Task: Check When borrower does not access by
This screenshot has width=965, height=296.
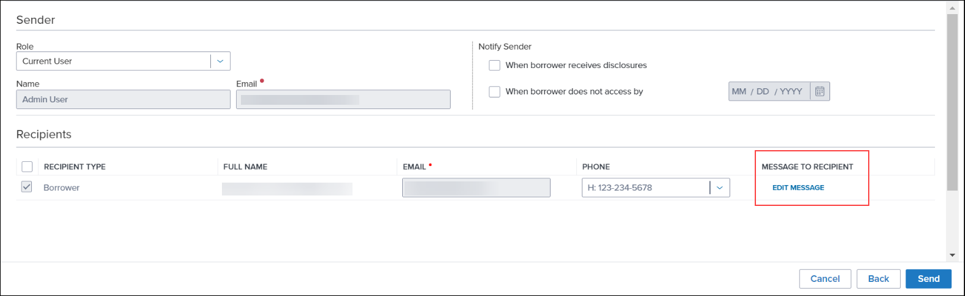Action: [495, 92]
